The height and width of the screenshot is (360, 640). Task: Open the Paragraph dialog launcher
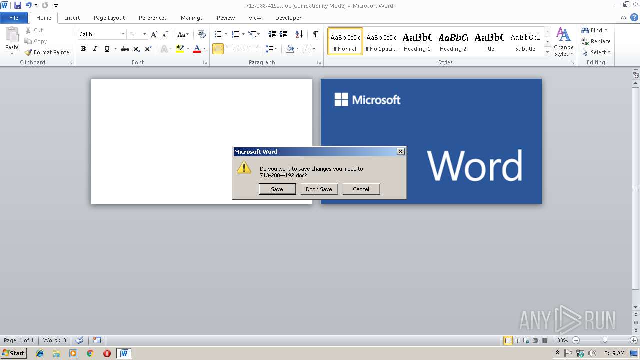[x=319, y=63]
